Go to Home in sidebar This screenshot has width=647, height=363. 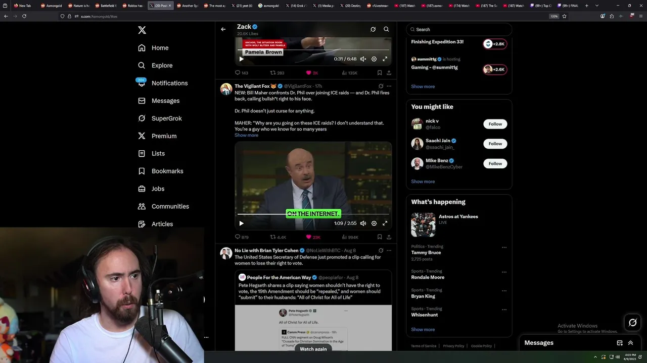tap(153, 48)
